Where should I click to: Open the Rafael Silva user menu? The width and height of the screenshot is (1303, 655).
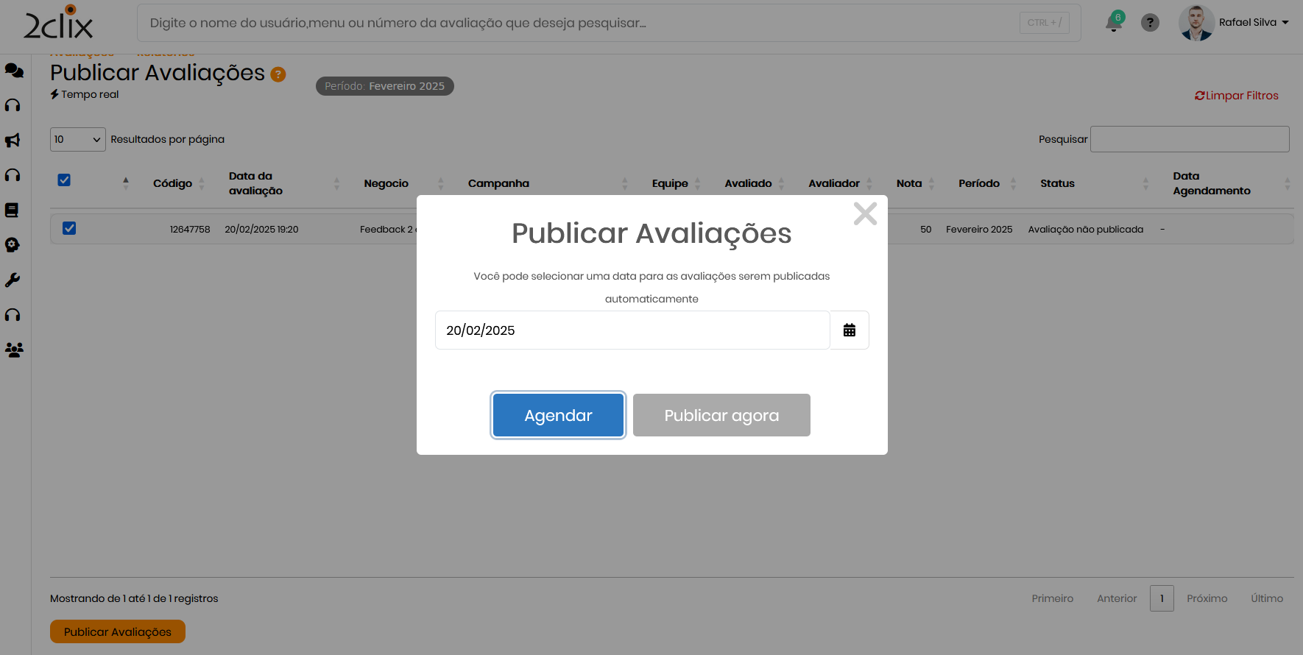1252,23
